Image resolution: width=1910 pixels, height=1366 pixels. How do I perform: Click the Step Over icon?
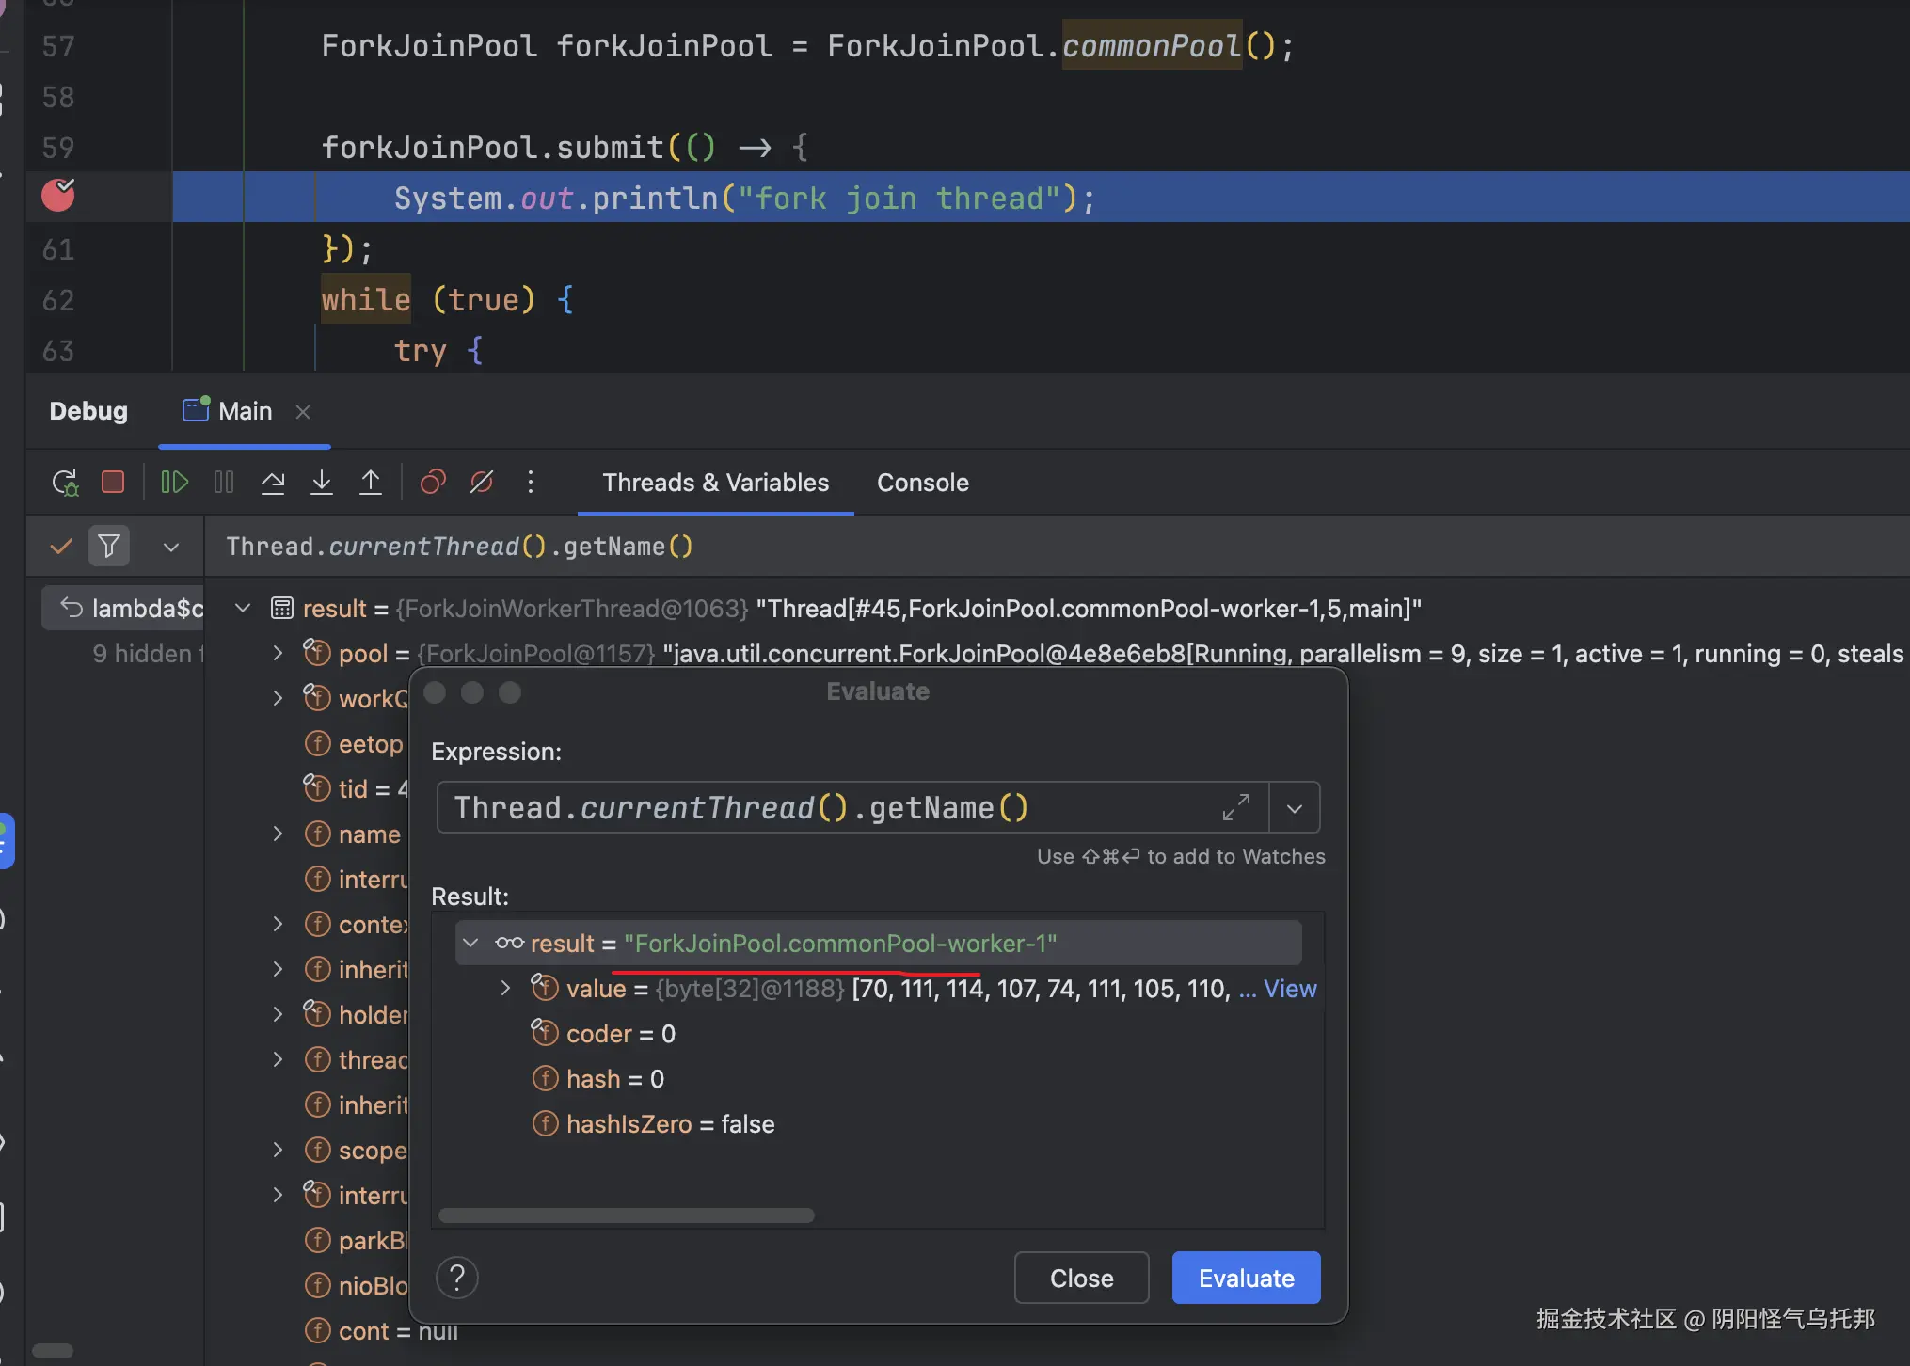click(x=273, y=483)
